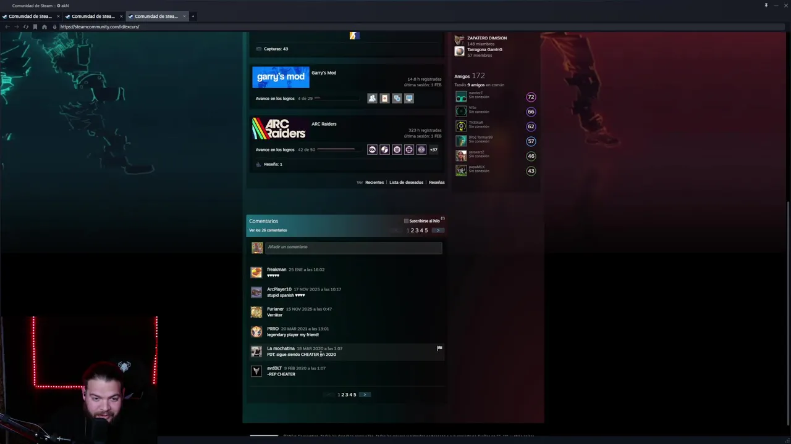This screenshot has height=444, width=791.
Task: Open La mochatina commenter profile
Action: pyautogui.click(x=281, y=348)
